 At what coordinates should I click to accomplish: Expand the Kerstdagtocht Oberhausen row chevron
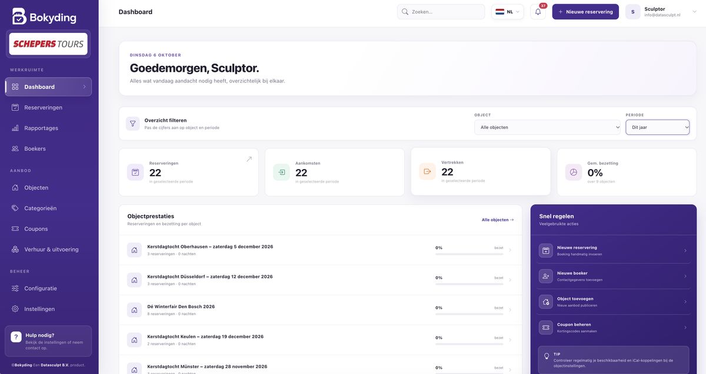point(510,250)
